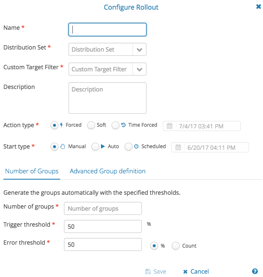Choose the Time Forced radio button

pos(115,125)
